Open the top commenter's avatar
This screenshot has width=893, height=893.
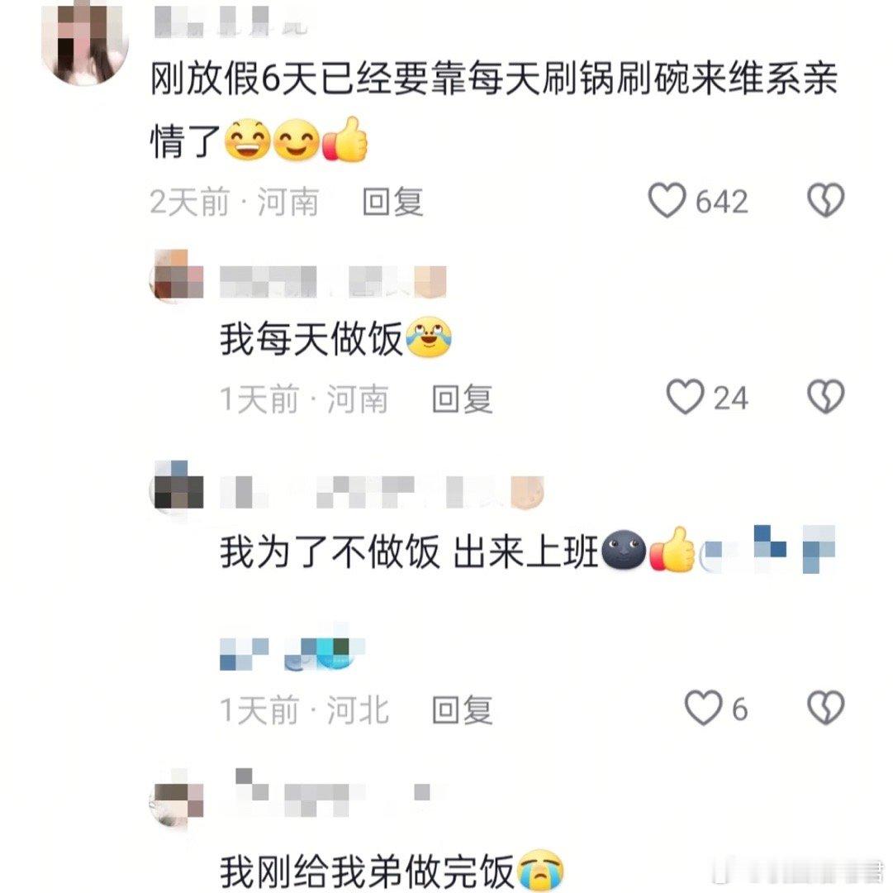click(x=84, y=41)
